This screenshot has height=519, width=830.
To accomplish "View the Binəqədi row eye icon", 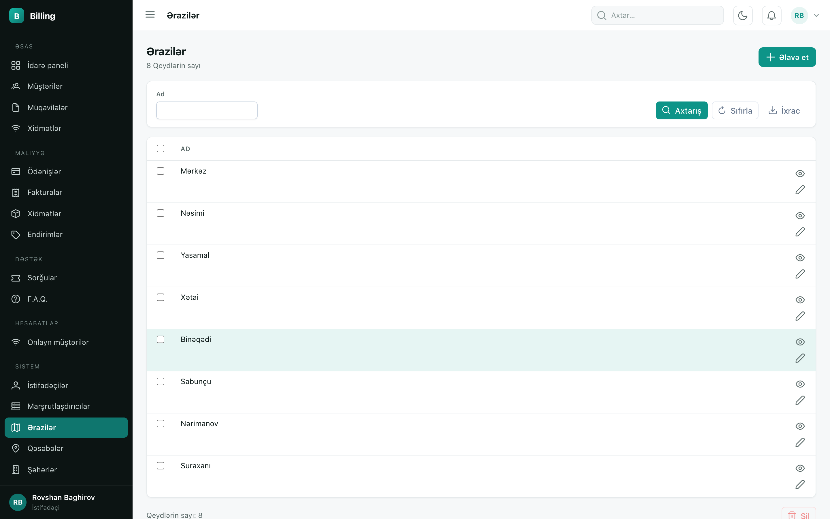I will point(800,342).
